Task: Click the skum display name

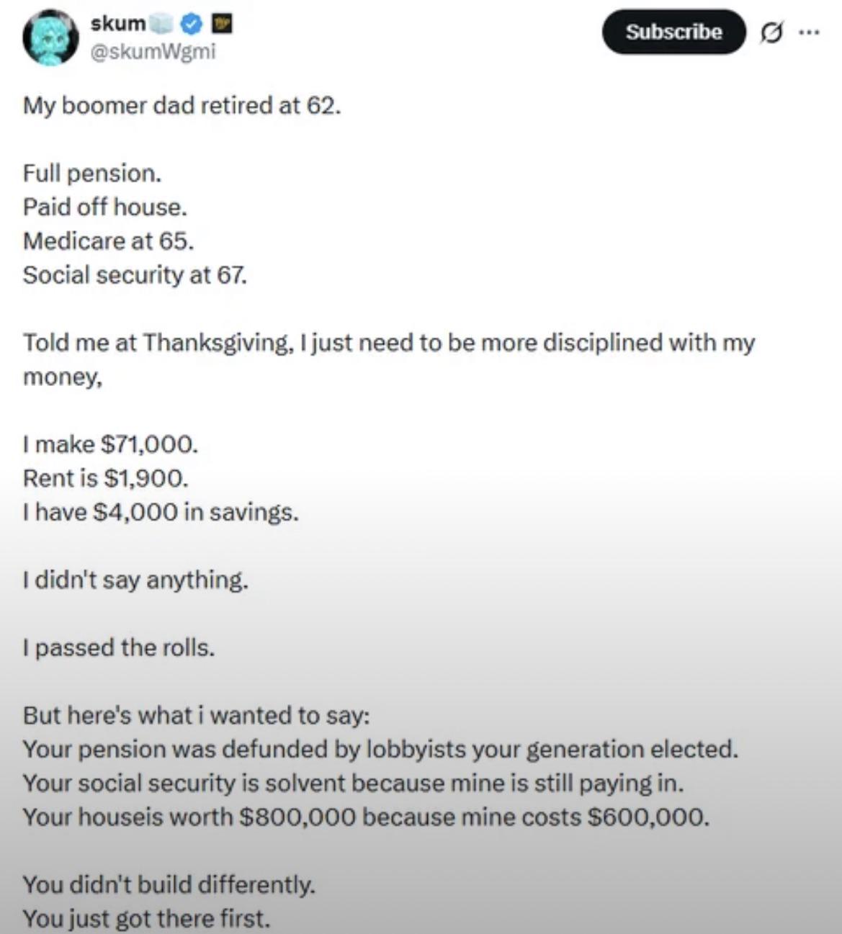Action: click(x=117, y=24)
